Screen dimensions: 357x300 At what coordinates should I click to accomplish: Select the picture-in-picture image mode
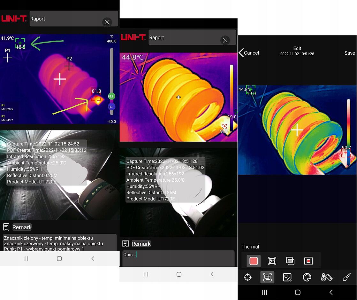pyautogui.click(x=308, y=261)
